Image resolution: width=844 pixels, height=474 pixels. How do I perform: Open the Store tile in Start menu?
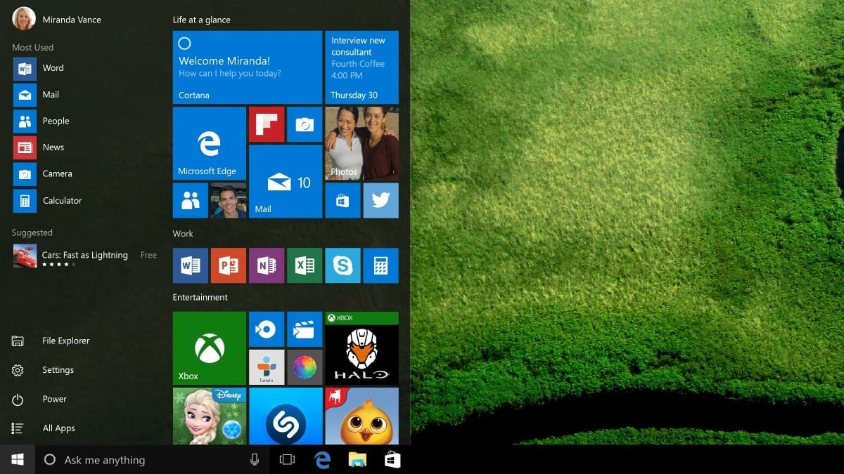[x=343, y=201]
